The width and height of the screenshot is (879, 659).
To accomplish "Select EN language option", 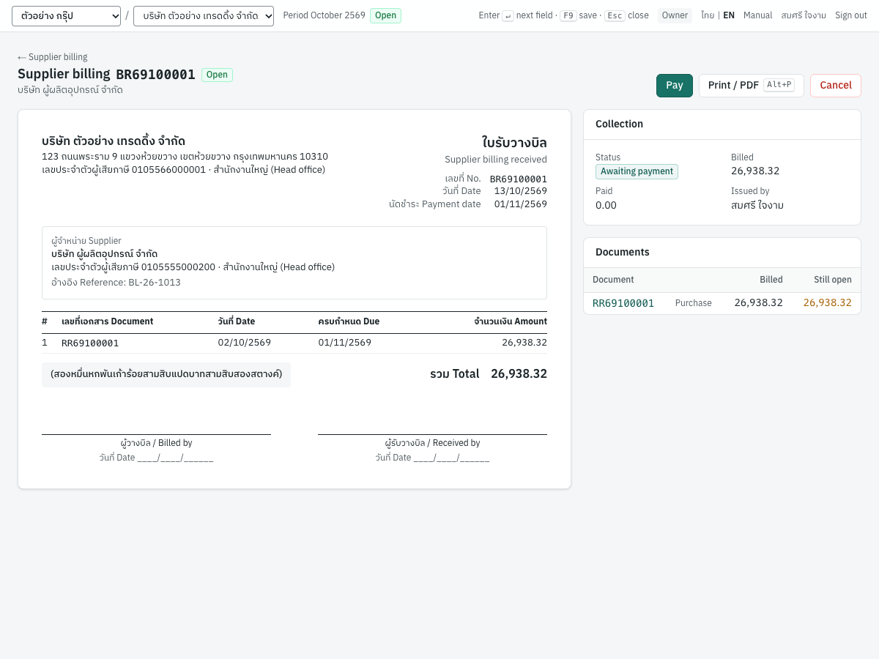I will (x=729, y=15).
